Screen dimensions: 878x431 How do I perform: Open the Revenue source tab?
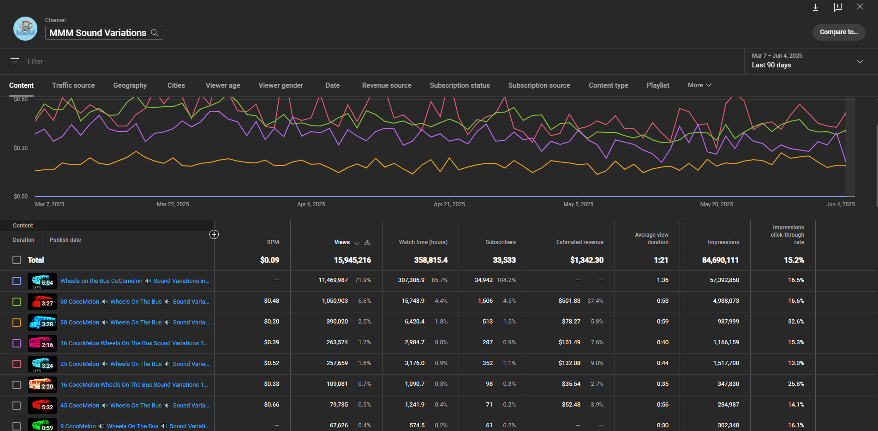click(387, 85)
